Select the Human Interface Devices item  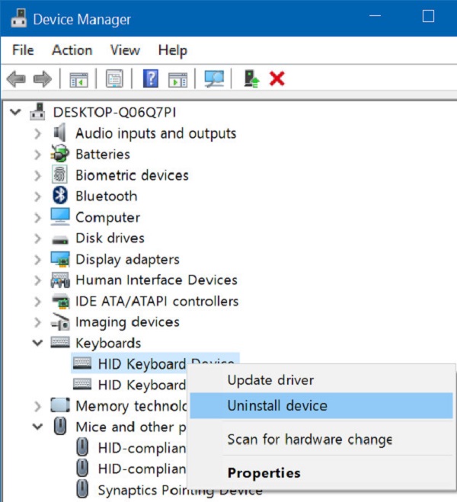pos(156,280)
